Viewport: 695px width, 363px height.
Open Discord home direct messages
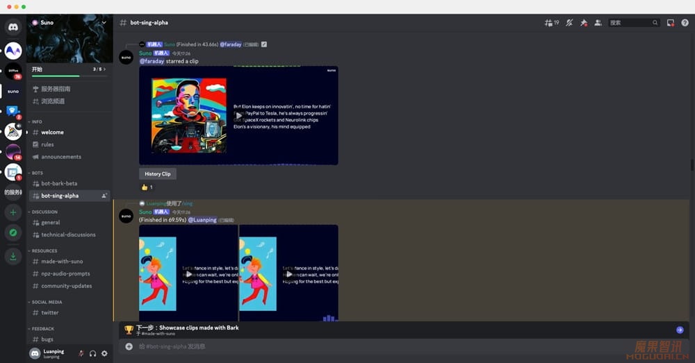(13, 27)
